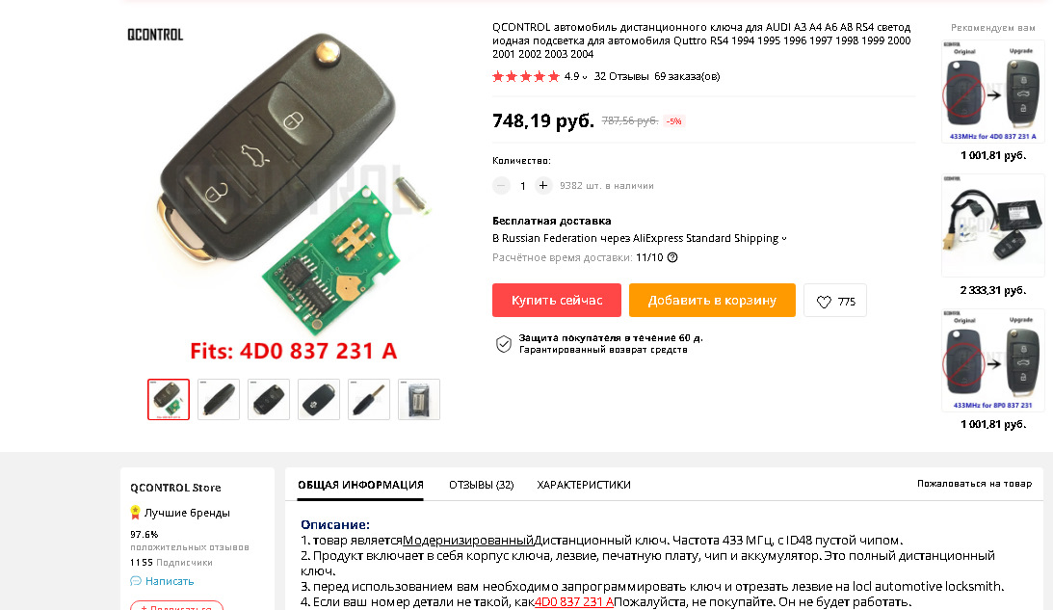
Task: Open the ХАРАКТЕРИСТИКИ tab
Action: tap(584, 485)
